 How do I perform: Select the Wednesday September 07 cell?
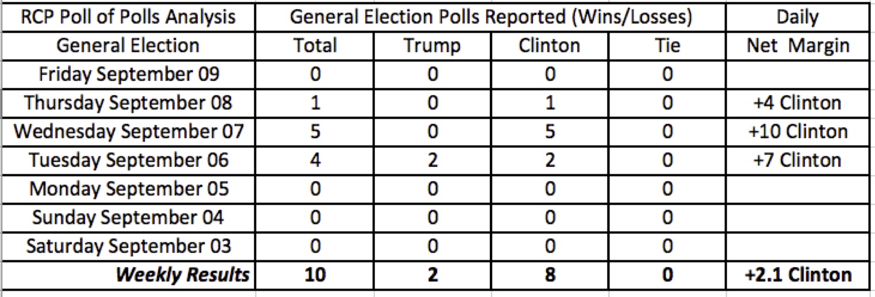click(129, 132)
